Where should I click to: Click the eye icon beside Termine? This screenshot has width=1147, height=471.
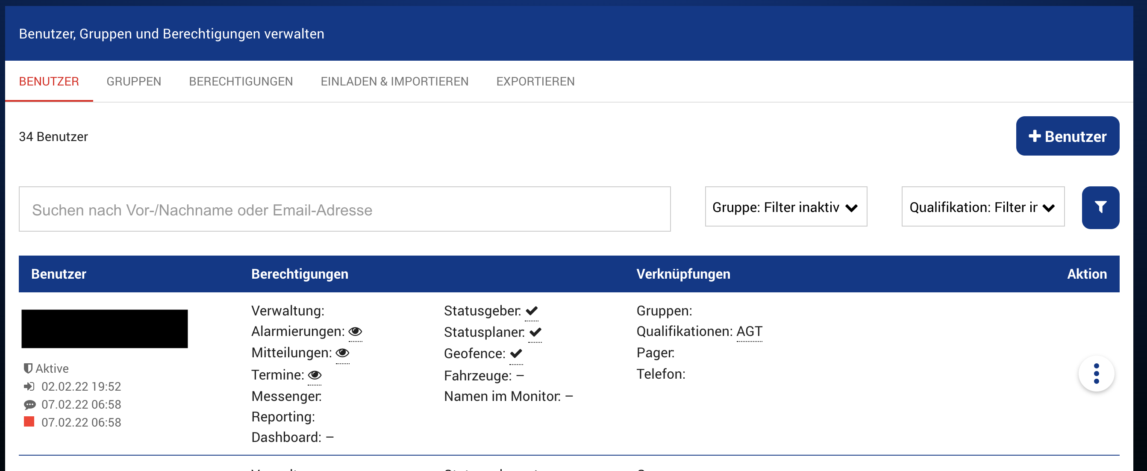tap(315, 375)
